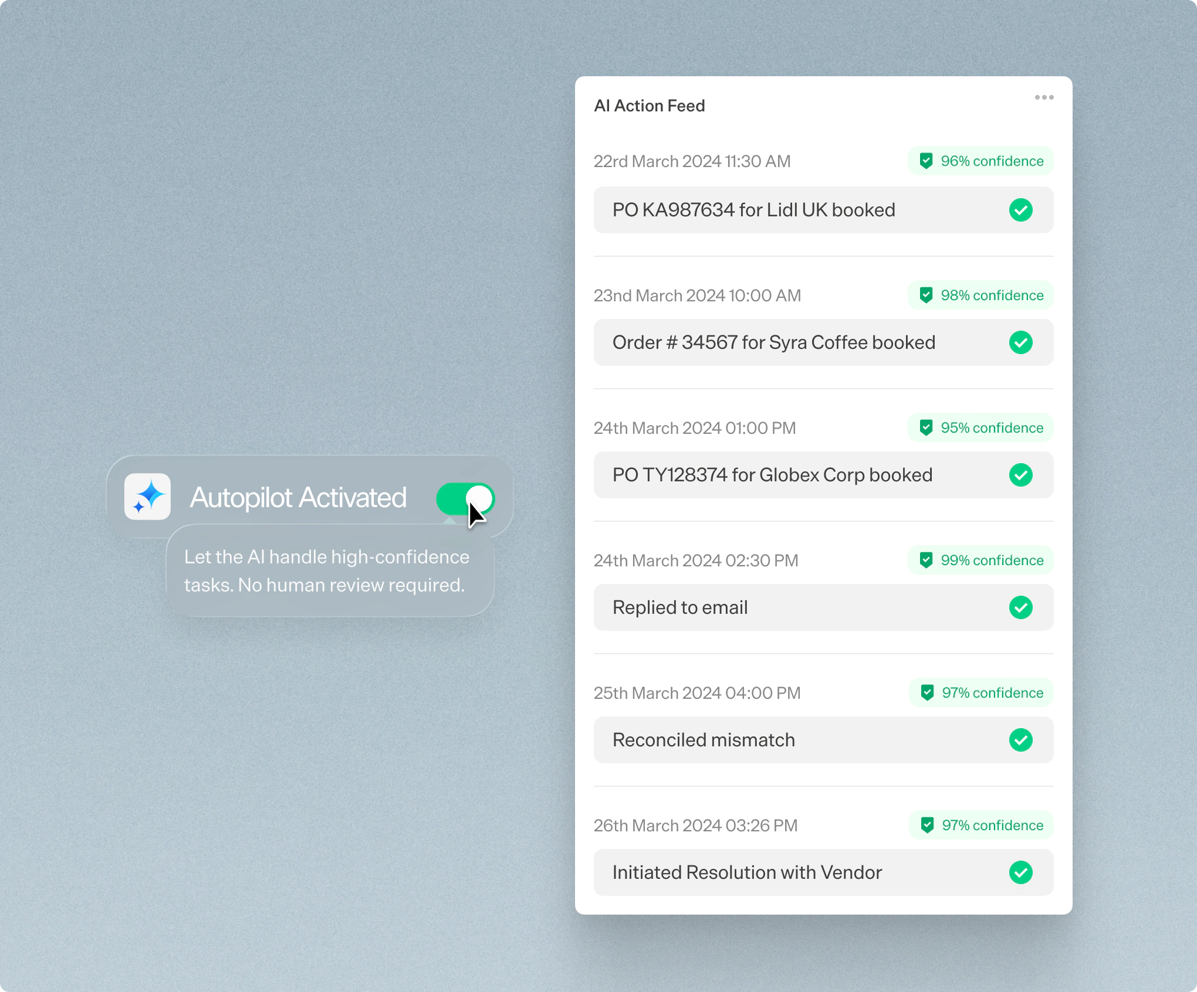Click checkmark next to Reconciled mismatch

click(1020, 740)
